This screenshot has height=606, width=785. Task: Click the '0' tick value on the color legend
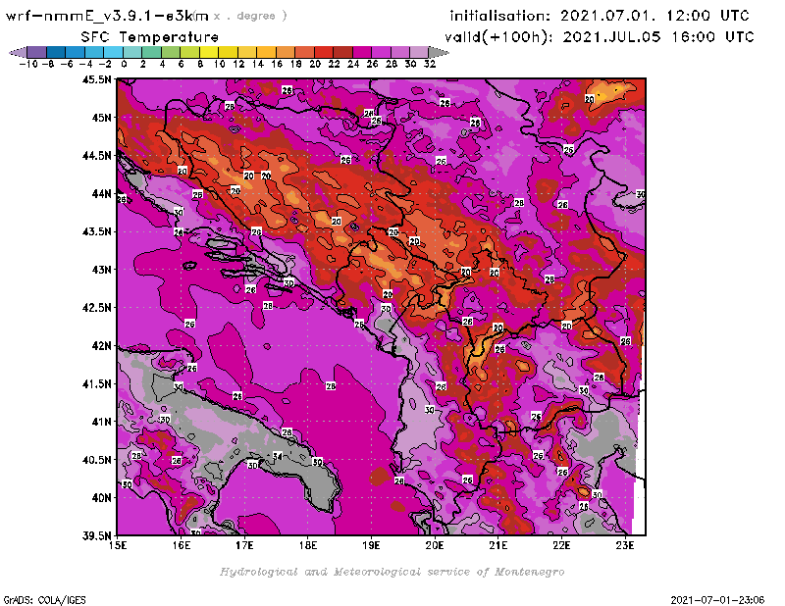click(124, 65)
